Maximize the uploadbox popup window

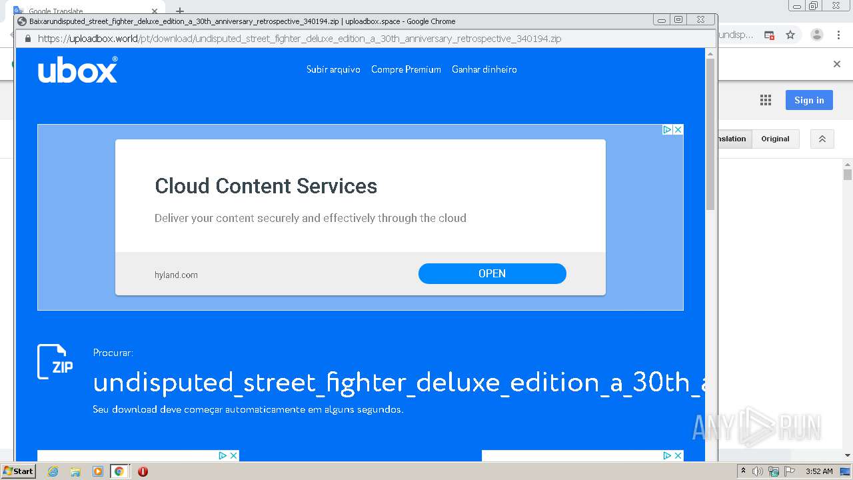[678, 20]
